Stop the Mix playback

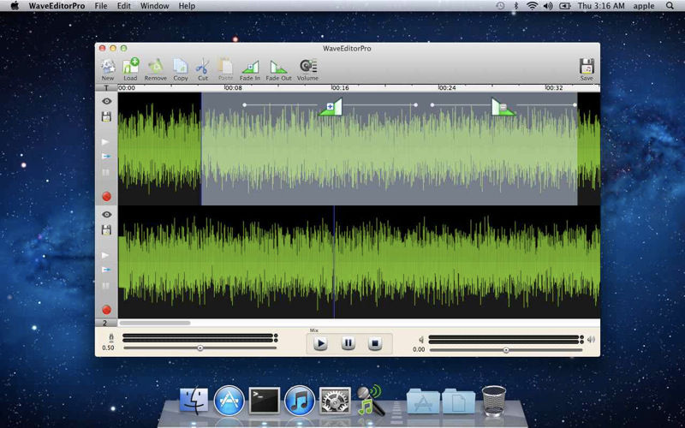coord(375,343)
